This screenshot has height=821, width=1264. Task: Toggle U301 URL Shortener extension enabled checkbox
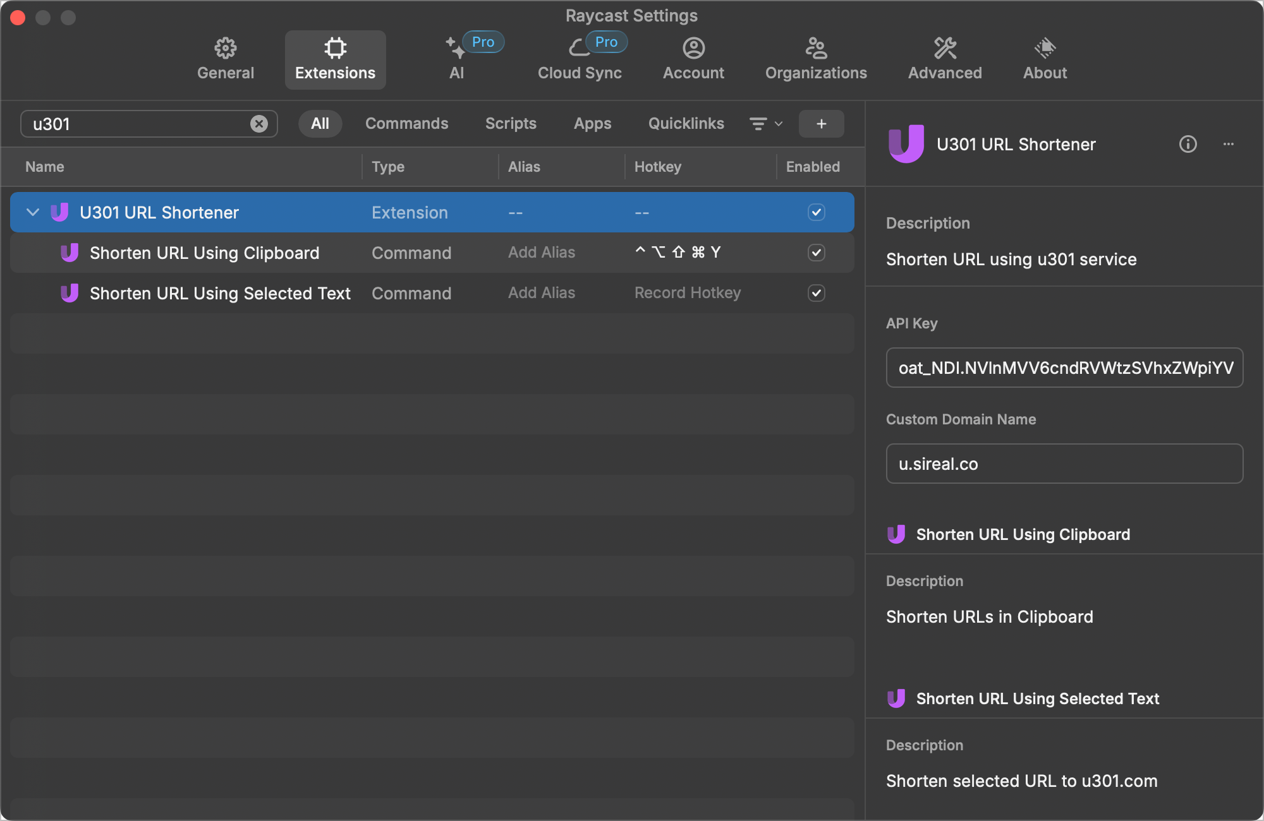[x=816, y=212]
